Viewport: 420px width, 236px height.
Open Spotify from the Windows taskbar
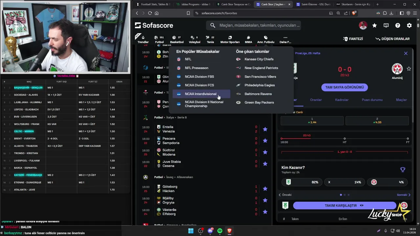click(x=220, y=231)
